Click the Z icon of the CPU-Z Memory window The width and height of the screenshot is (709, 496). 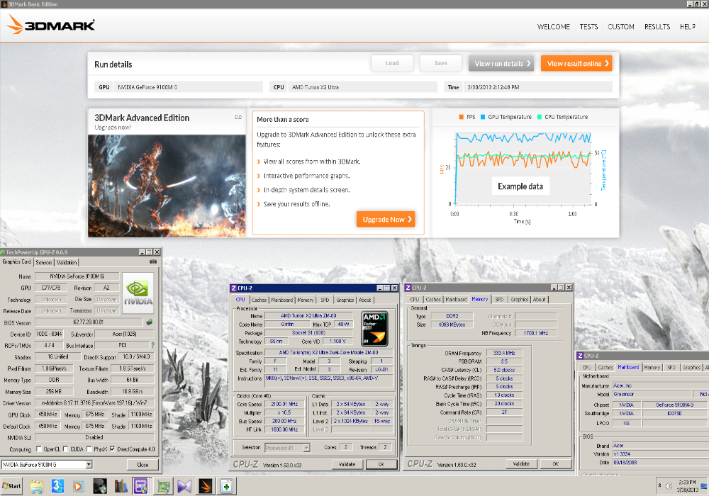pos(408,288)
